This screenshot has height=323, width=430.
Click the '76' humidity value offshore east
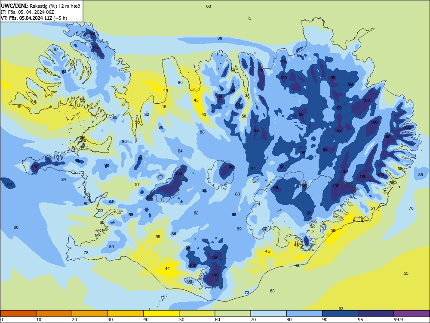pyautogui.click(x=411, y=208)
